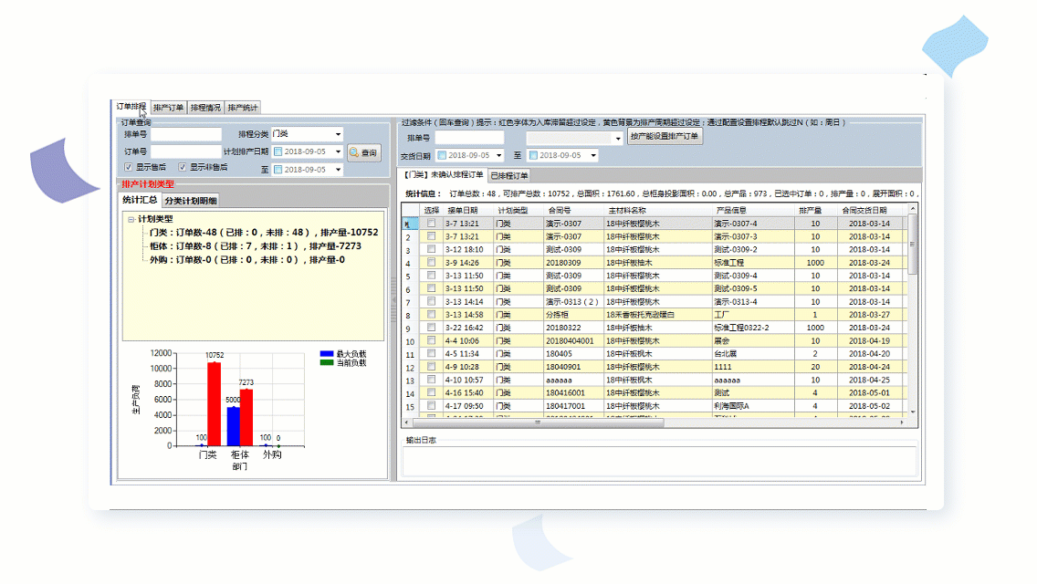Click calendar icon in 交货日期 end field

[x=533, y=156]
